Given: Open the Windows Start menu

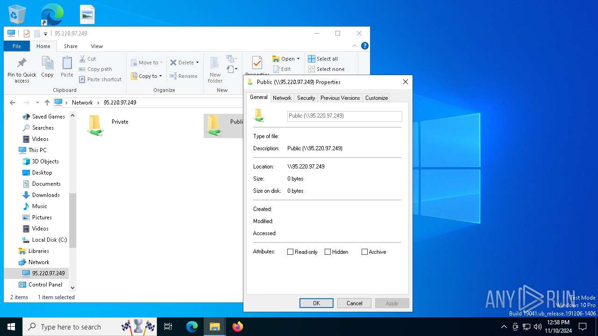Looking at the screenshot, I should pyautogui.click(x=11, y=327).
